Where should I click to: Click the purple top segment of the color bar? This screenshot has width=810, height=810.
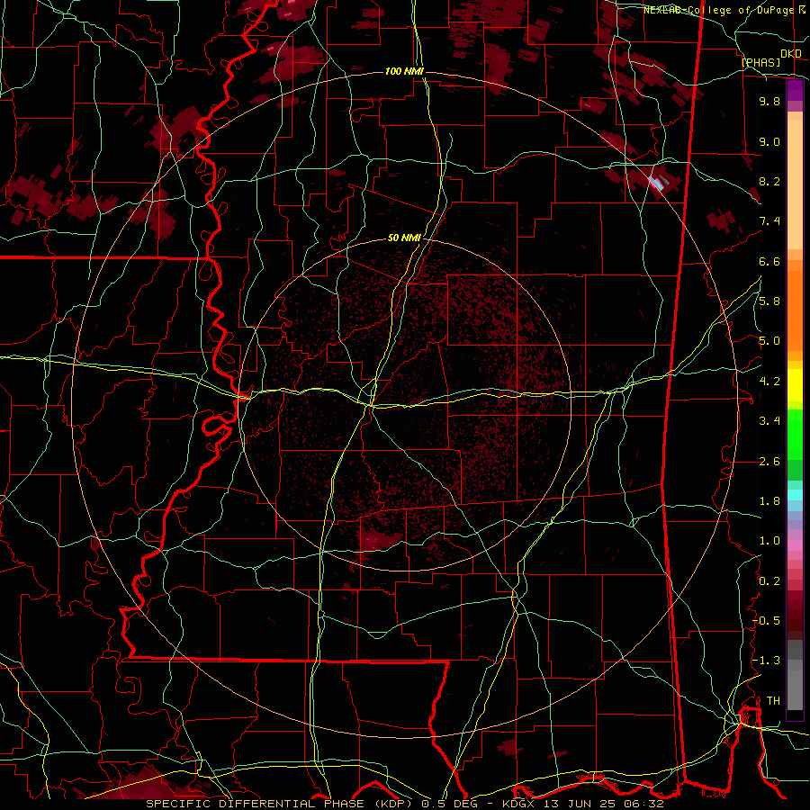coord(795,90)
